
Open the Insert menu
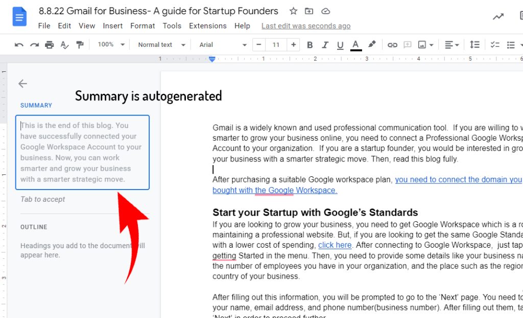113,25
